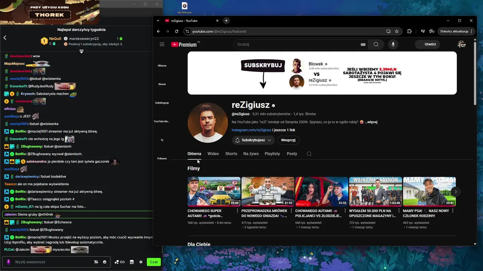The image size is (483, 271).
Task: Click the install app icon in address bar
Action: point(388,31)
